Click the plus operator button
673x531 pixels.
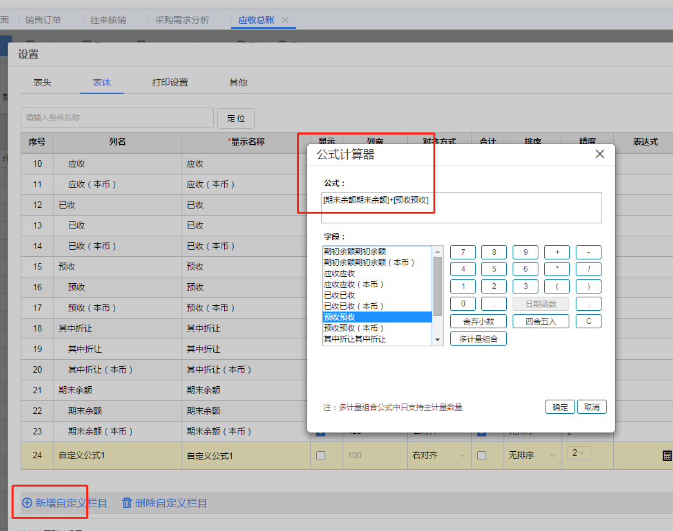557,252
